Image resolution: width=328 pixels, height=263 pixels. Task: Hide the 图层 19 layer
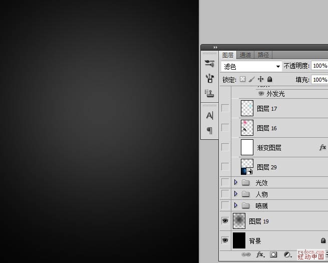point(225,221)
